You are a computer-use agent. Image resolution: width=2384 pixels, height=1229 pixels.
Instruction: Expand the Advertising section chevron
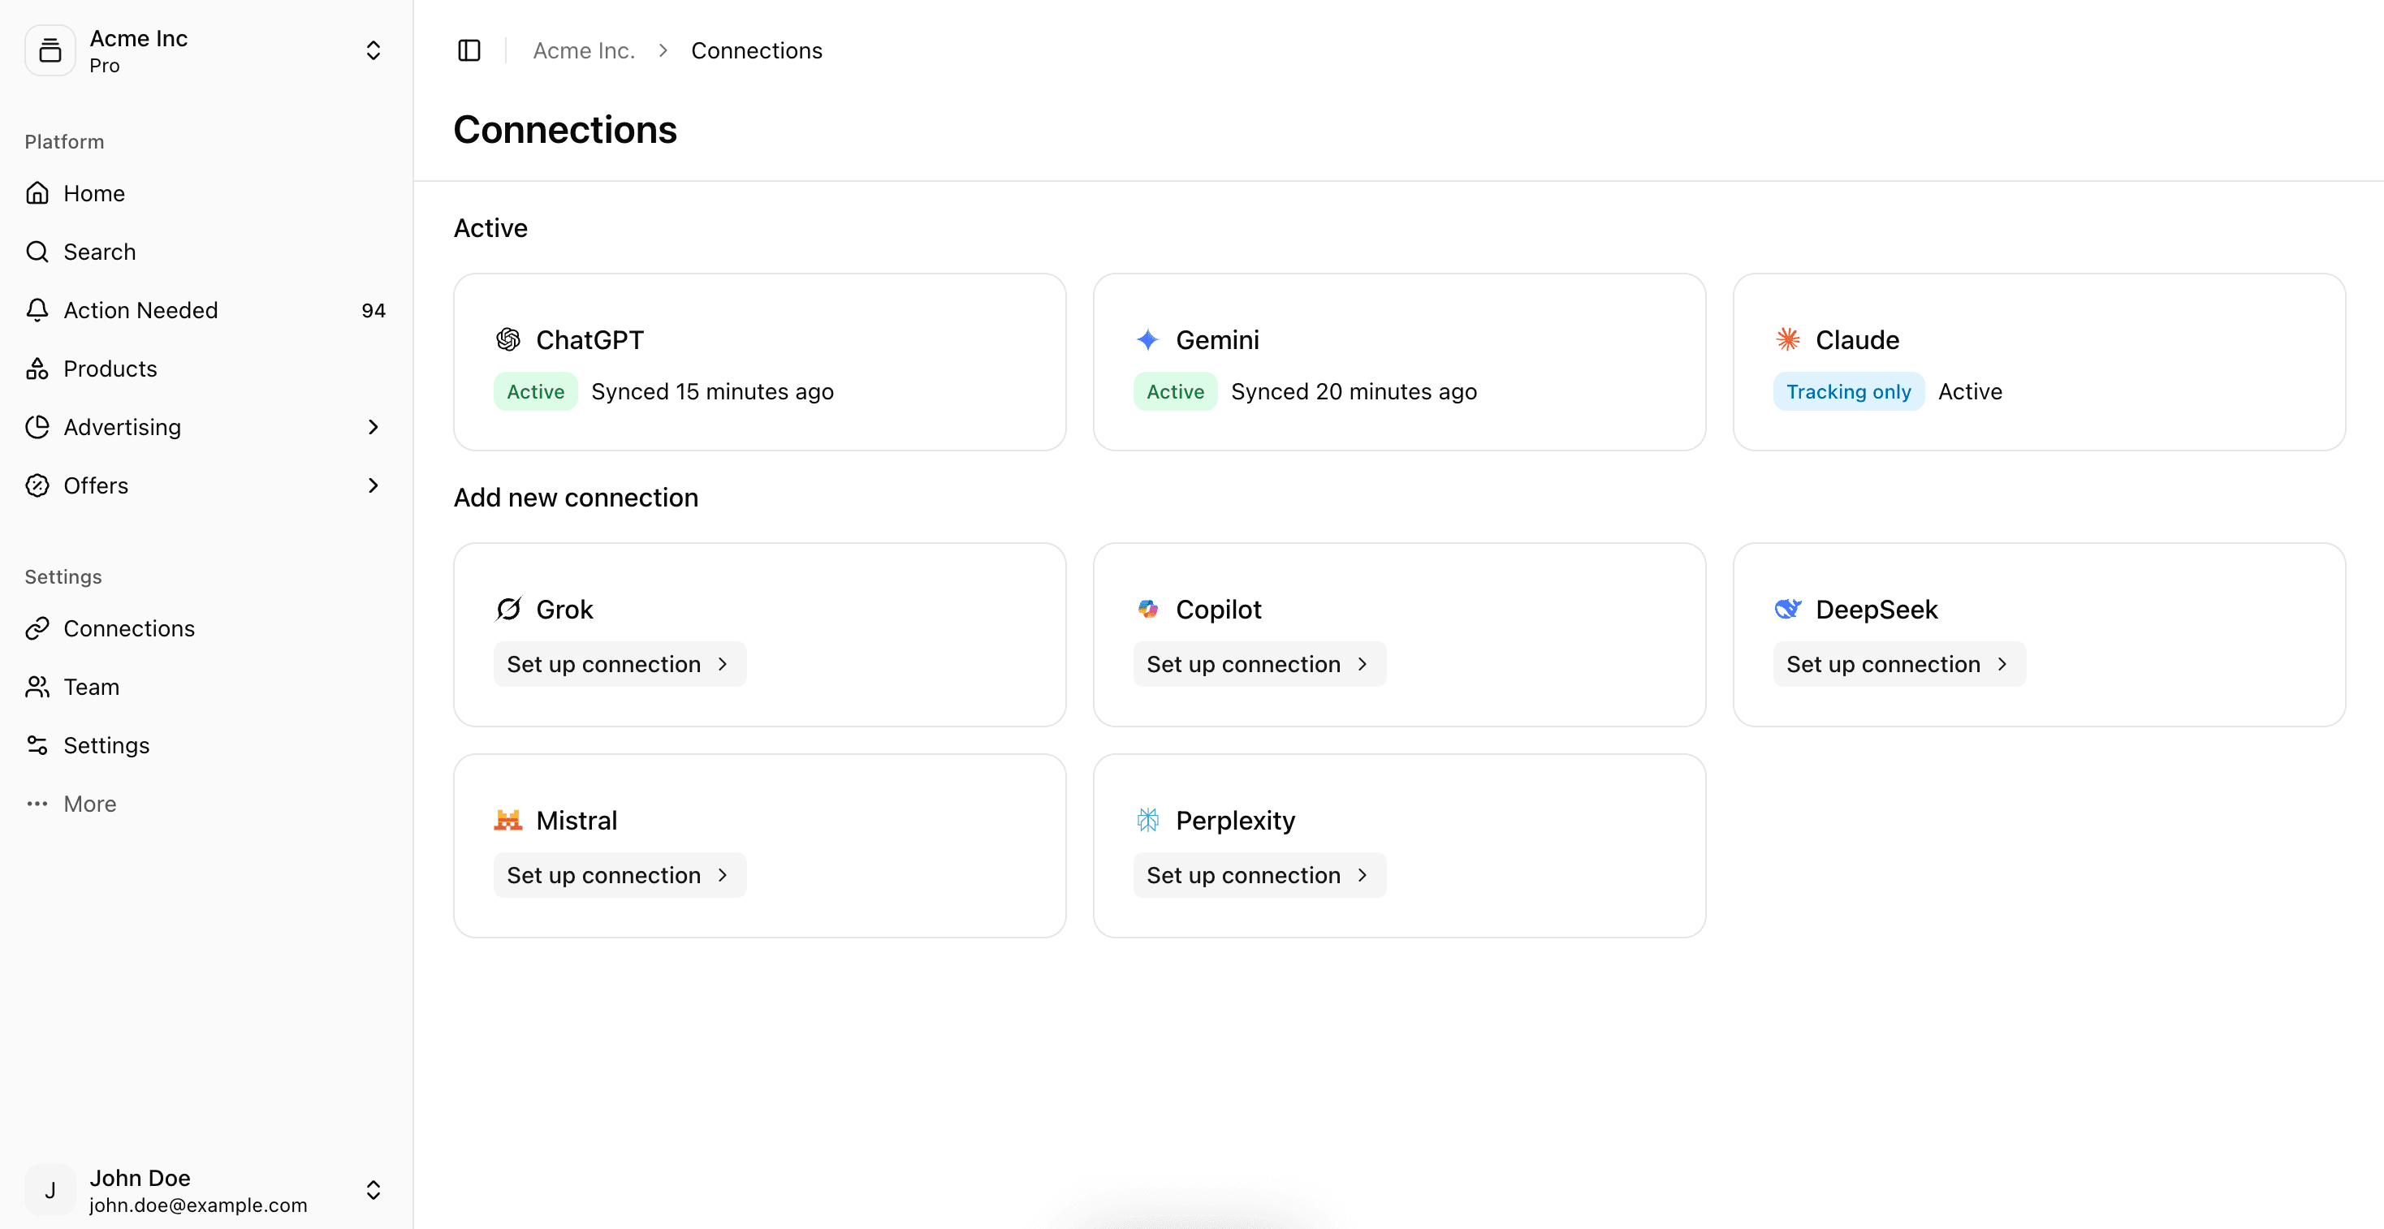tap(373, 427)
